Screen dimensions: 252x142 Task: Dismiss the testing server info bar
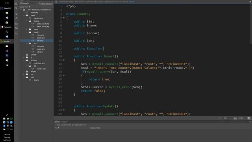pos(250,2)
